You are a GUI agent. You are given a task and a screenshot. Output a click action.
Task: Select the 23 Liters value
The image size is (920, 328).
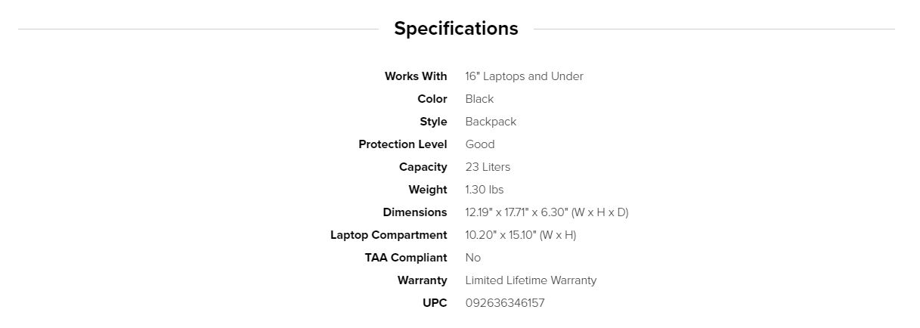point(488,167)
